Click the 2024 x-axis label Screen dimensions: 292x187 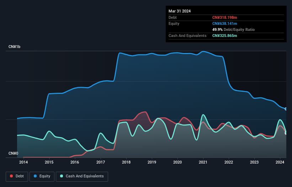click(280, 162)
